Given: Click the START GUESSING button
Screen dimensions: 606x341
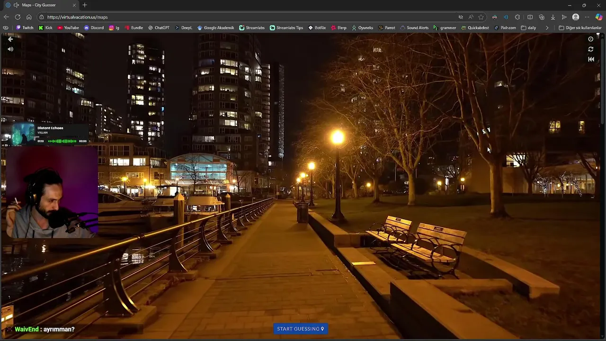Looking at the screenshot, I should click(x=301, y=329).
